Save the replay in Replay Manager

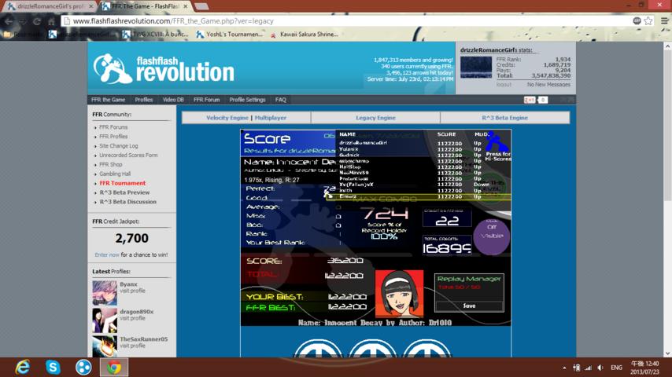tap(469, 306)
